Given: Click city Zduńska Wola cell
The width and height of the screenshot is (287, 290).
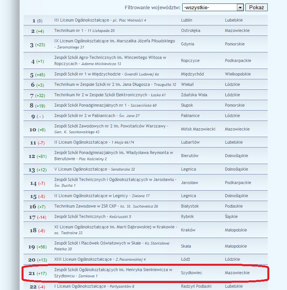Looking at the screenshot, I should 194,95.
